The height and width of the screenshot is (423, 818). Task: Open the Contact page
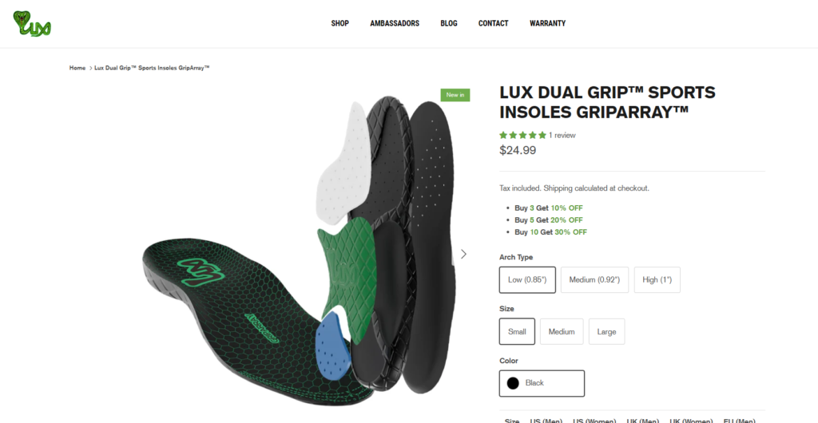tap(494, 23)
